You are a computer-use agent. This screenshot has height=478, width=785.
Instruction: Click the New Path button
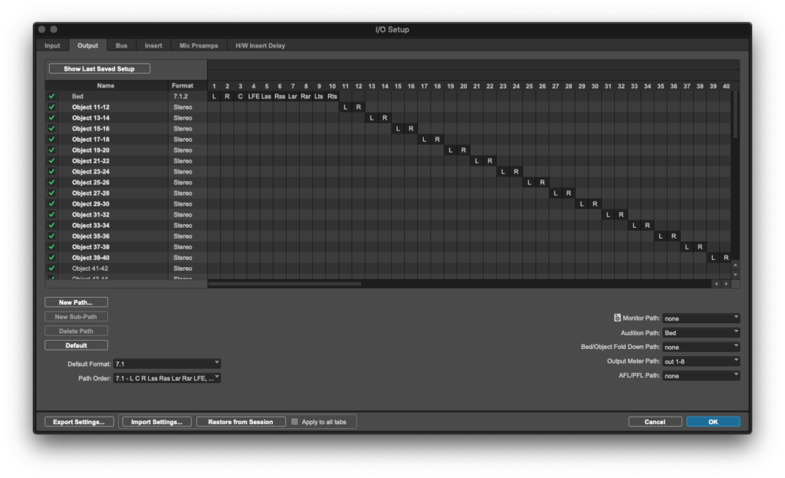tap(76, 302)
